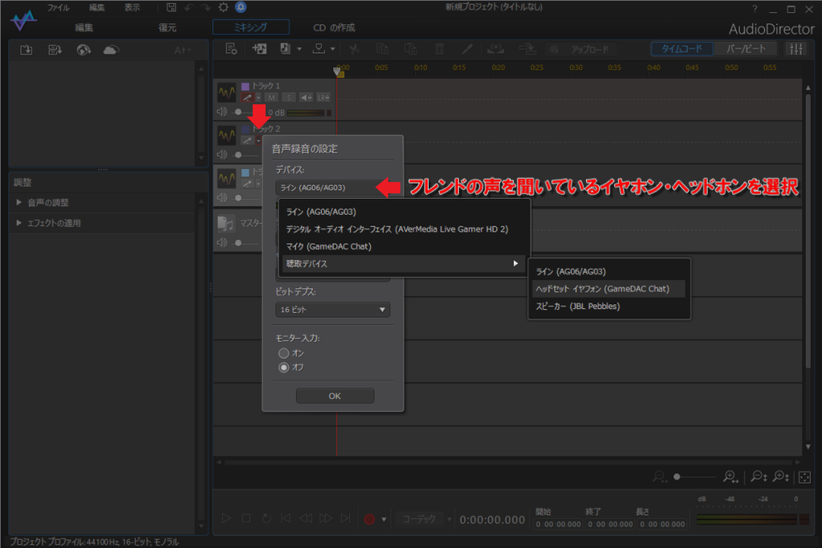
Task: Open Track 1 record options dropdown arrow
Action: pyautogui.click(x=258, y=97)
